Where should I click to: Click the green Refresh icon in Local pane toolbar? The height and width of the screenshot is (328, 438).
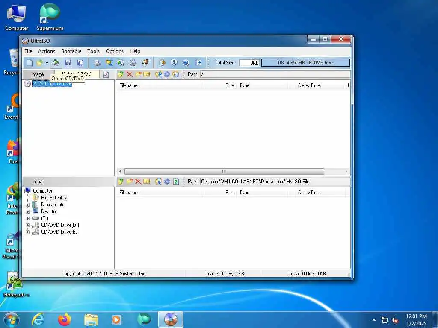pyautogui.click(x=176, y=181)
